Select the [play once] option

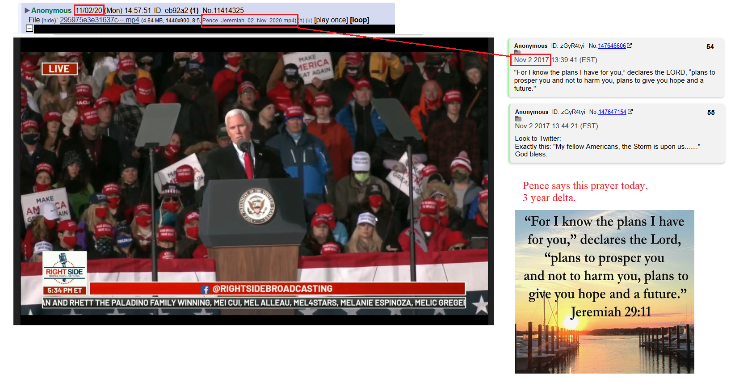pyautogui.click(x=331, y=20)
